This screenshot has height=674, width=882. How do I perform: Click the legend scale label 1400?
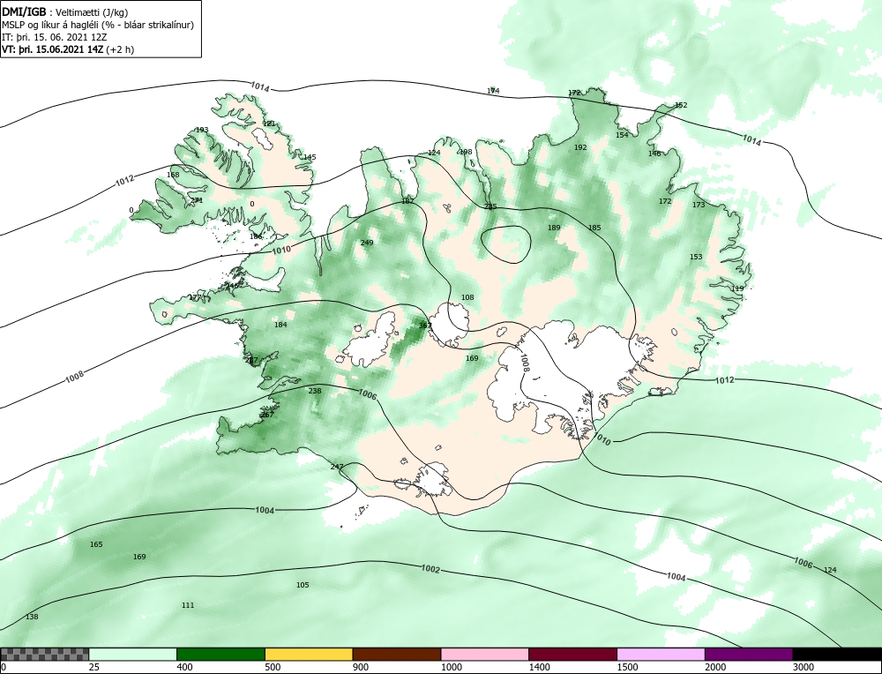[x=539, y=667]
